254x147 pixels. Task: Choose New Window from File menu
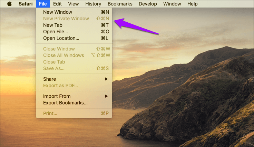[x=74, y=12]
